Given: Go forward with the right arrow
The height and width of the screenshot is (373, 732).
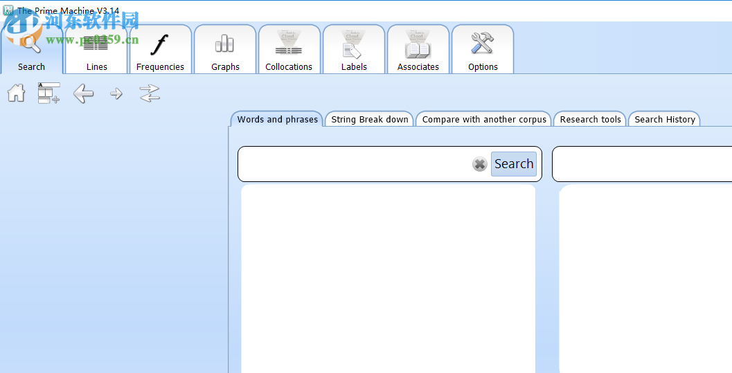Looking at the screenshot, I should point(116,93).
